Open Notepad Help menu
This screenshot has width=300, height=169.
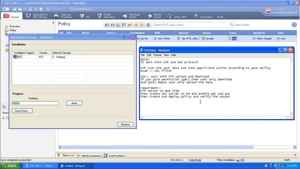tap(173, 55)
